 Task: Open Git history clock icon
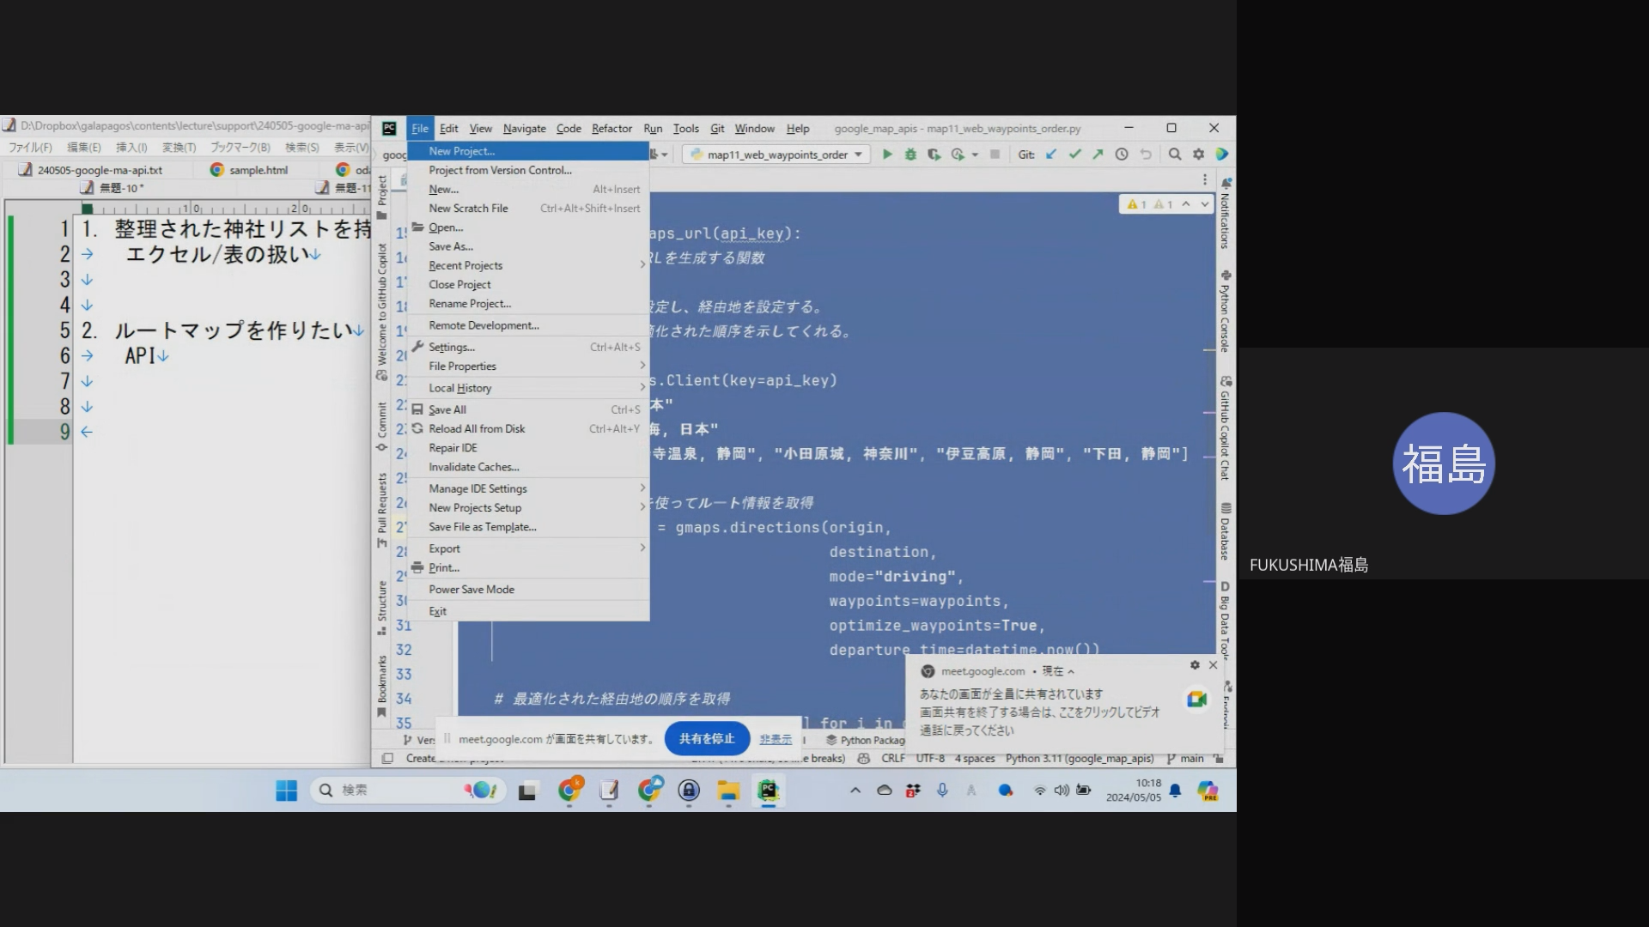(x=1122, y=154)
